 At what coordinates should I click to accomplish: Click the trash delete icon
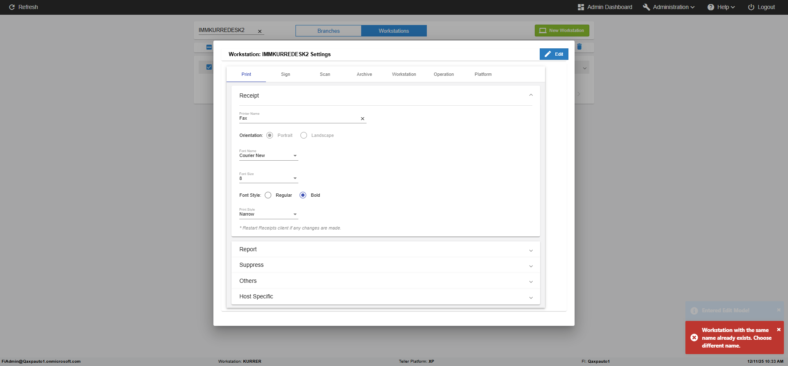click(580, 47)
